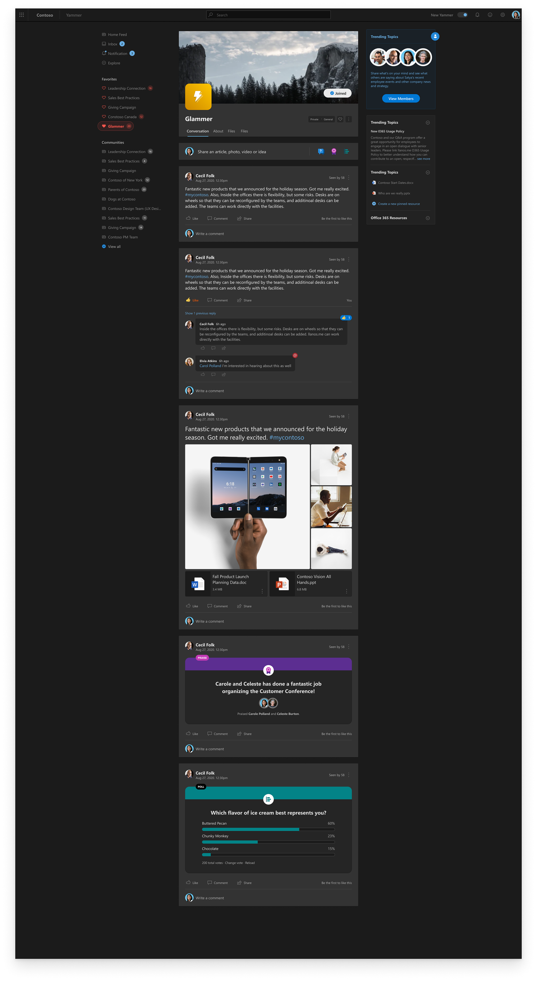Click the Carol Polland mention link
This screenshot has height=981, width=537.
tap(210, 366)
